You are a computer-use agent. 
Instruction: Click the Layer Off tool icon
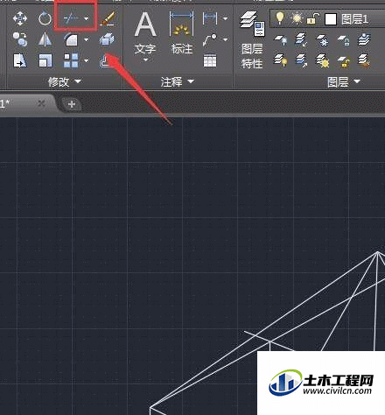click(280, 40)
